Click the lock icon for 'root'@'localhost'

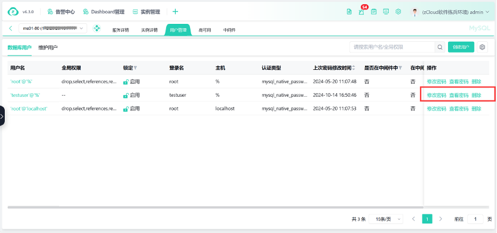point(125,109)
